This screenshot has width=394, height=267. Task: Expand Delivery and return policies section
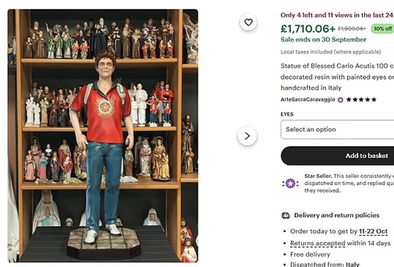tap(337, 215)
